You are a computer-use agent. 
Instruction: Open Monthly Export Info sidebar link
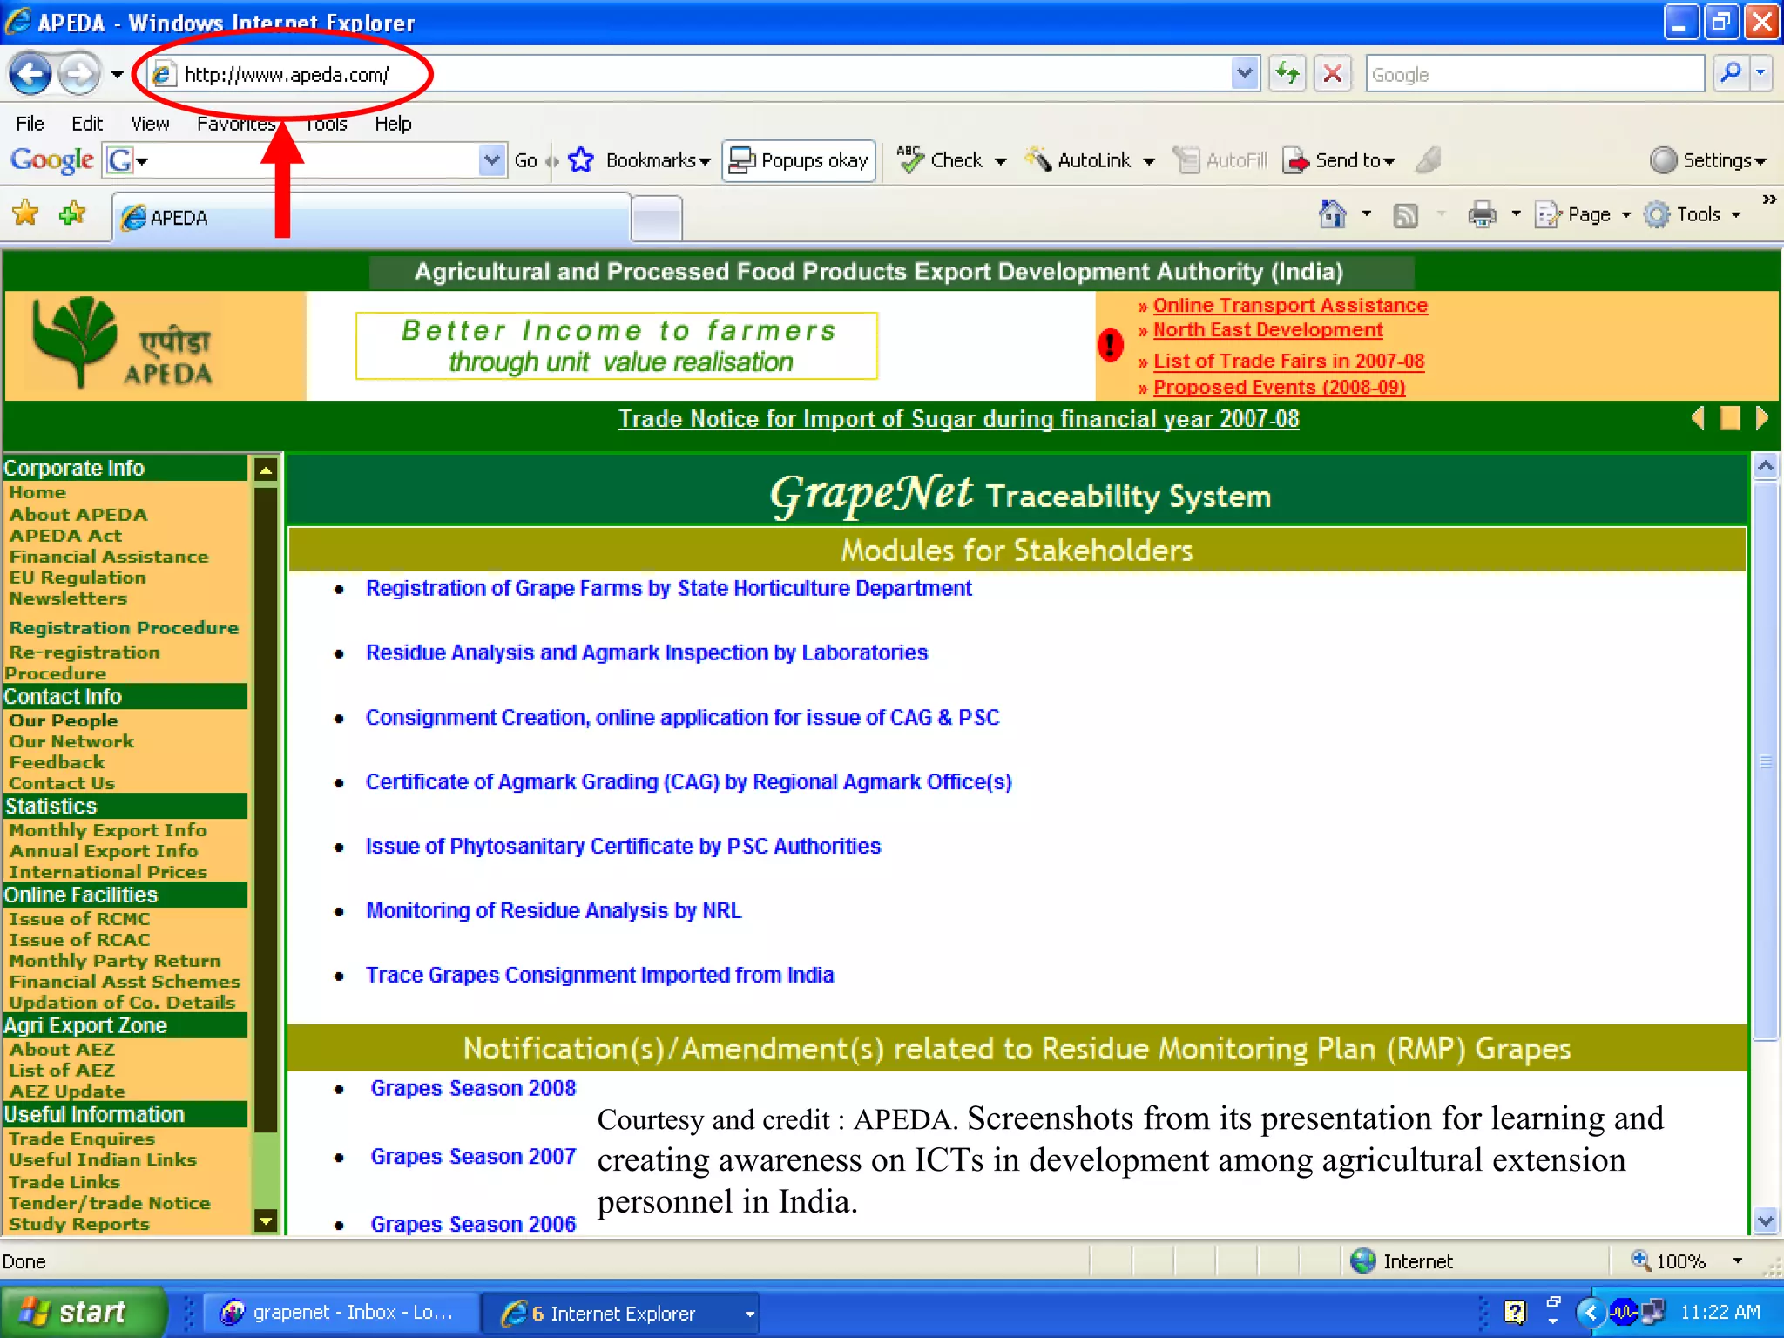(108, 830)
